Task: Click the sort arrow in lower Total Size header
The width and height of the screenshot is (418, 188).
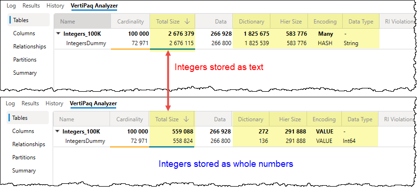Action: (186, 119)
